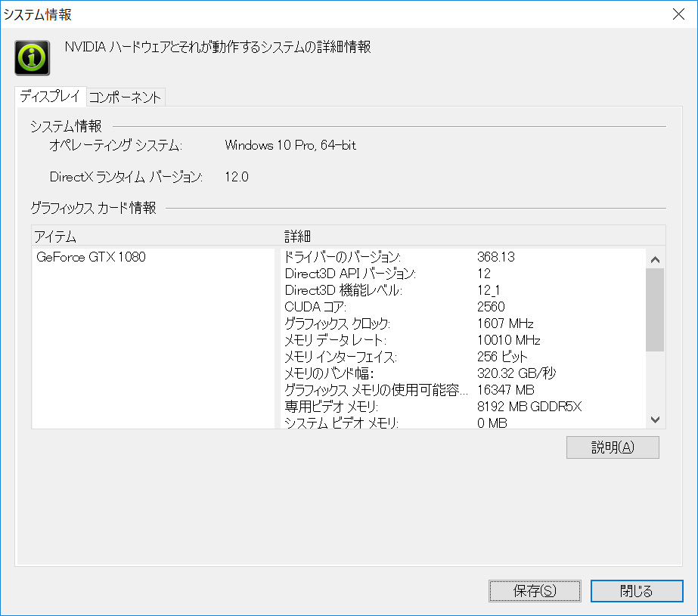Image resolution: width=698 pixels, height=616 pixels.
Task: Click the Windows 10 Pro, 64-bit text
Action: [290, 145]
